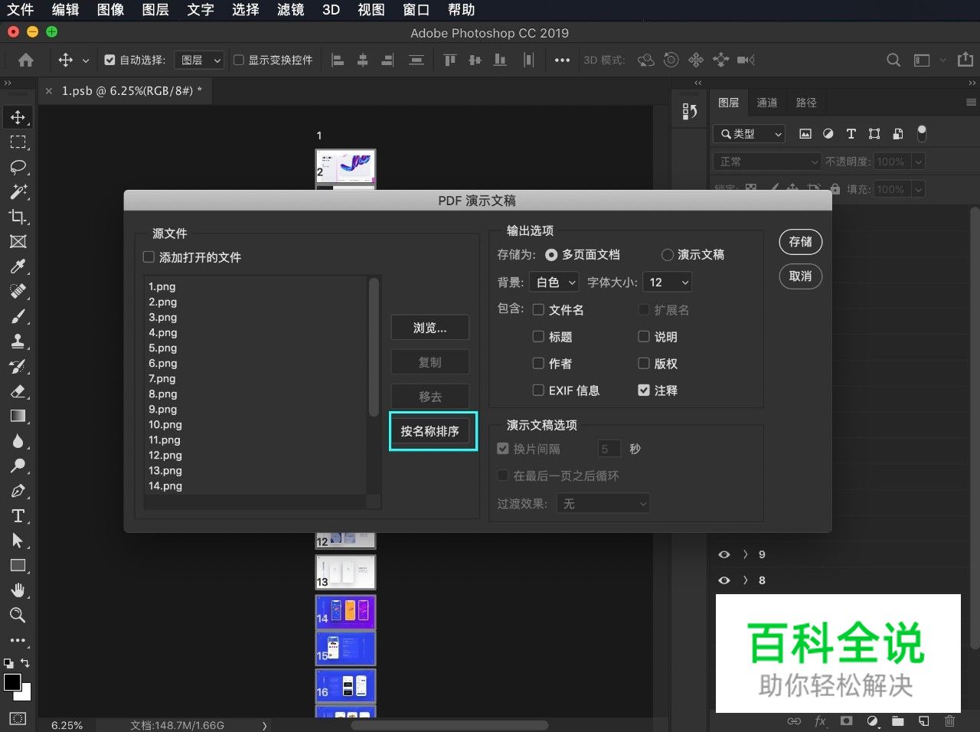
Task: Select the Lasso tool
Action: [18, 167]
